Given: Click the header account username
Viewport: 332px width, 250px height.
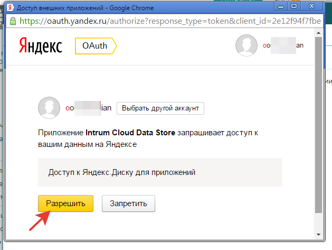Looking at the screenshot, I should pyautogui.click(x=283, y=45).
